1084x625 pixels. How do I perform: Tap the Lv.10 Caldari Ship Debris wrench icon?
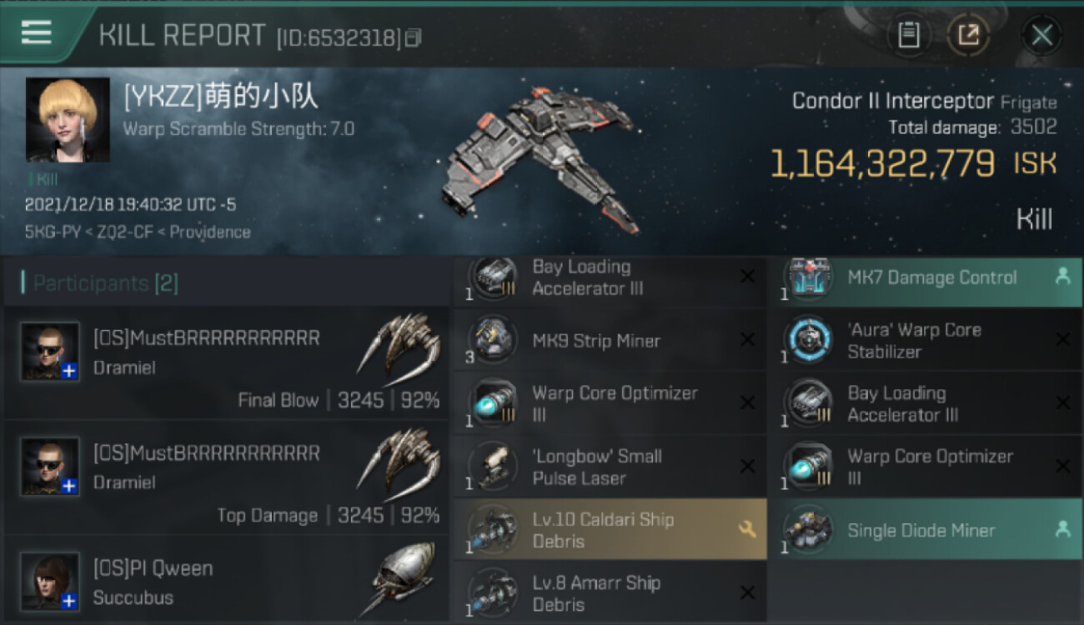coord(746,528)
